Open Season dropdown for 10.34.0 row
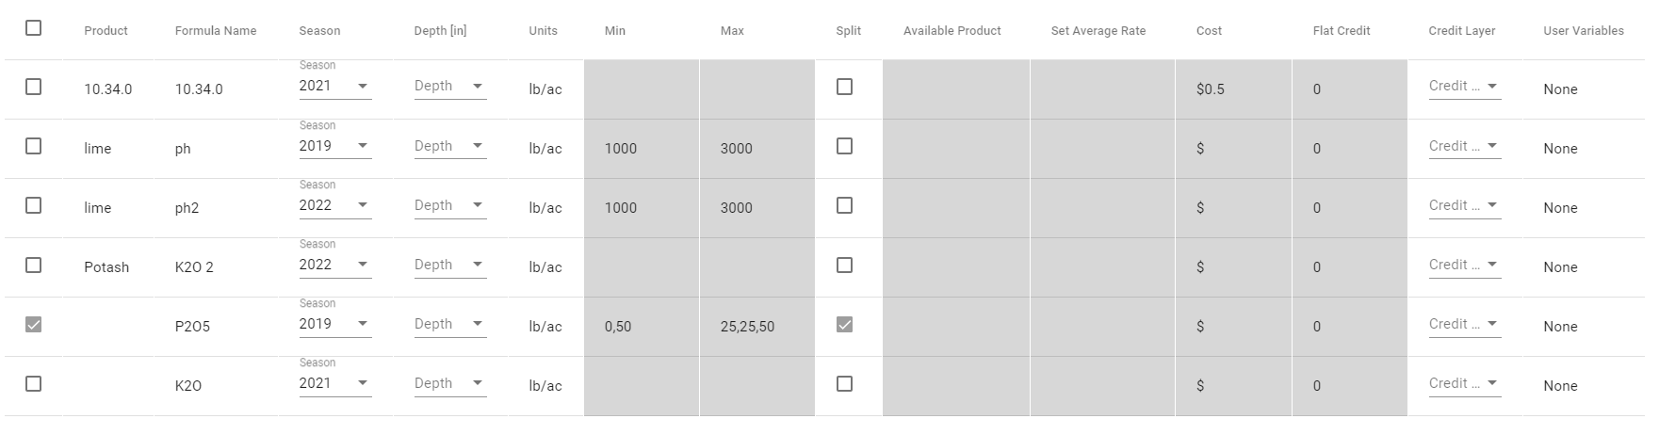 point(335,87)
